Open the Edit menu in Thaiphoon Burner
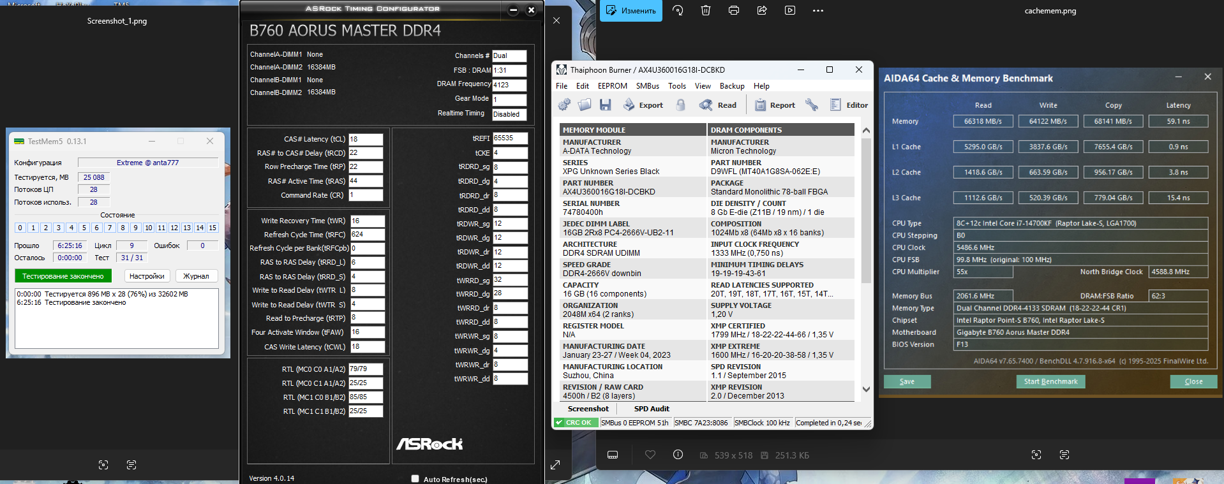 (x=583, y=86)
